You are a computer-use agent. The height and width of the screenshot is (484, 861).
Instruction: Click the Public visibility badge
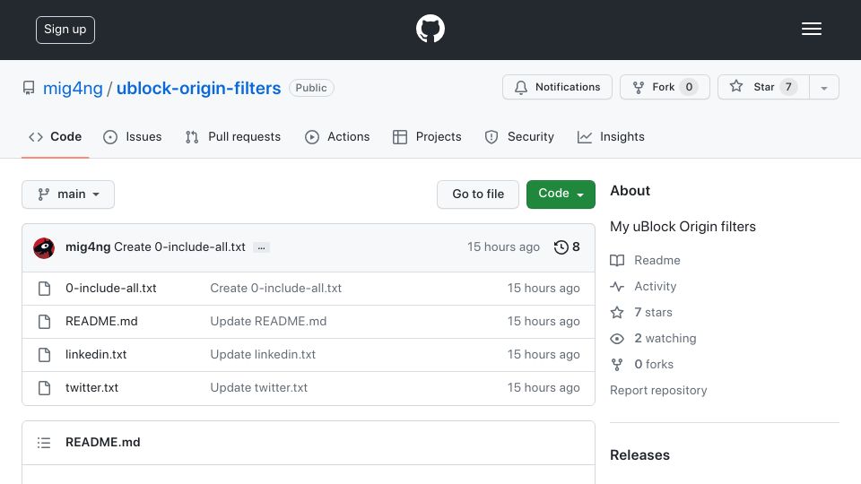click(x=311, y=88)
